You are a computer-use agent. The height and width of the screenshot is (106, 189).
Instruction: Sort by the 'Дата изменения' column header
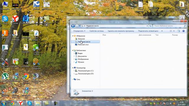pyautogui.click(x=145, y=35)
